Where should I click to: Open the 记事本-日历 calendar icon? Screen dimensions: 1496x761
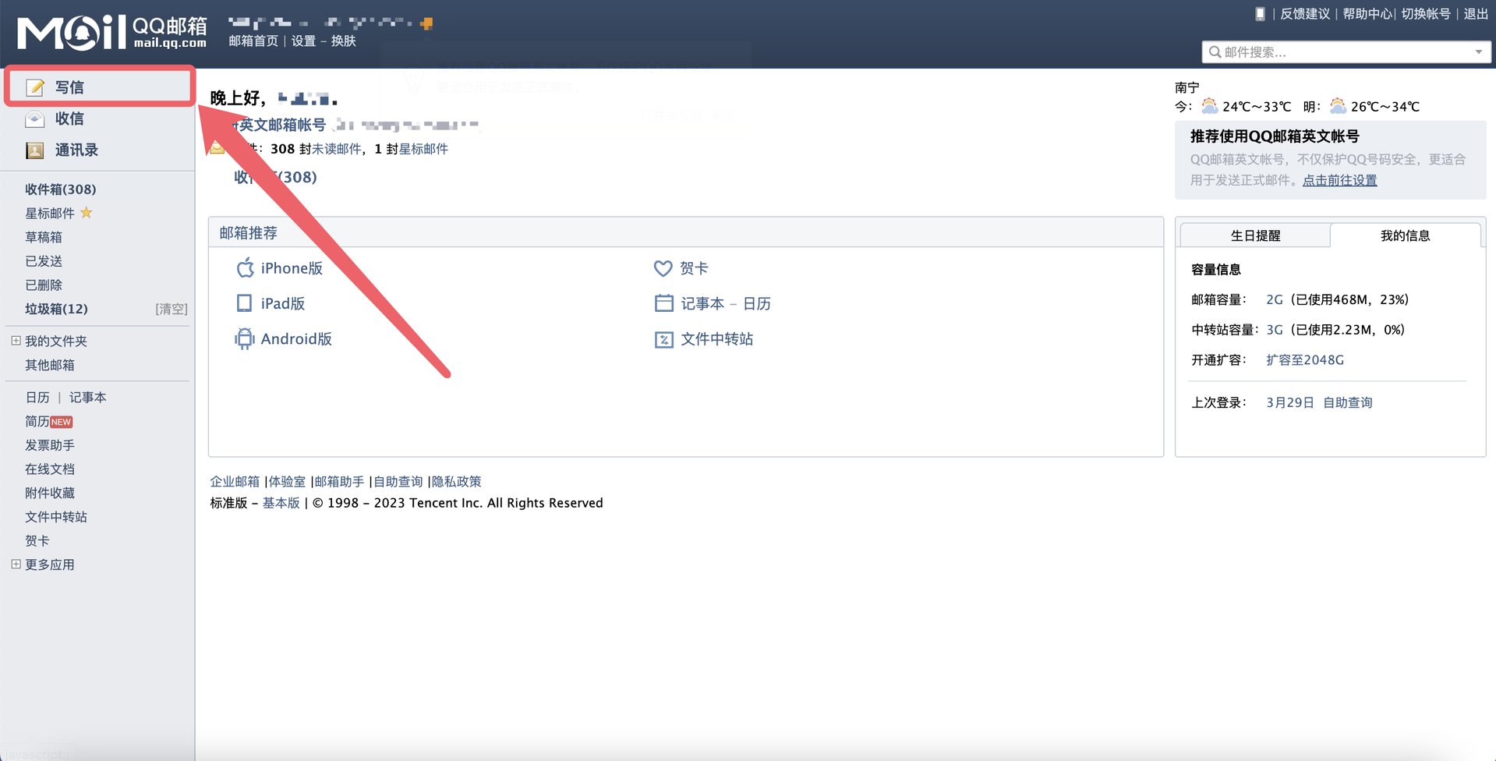coord(663,303)
